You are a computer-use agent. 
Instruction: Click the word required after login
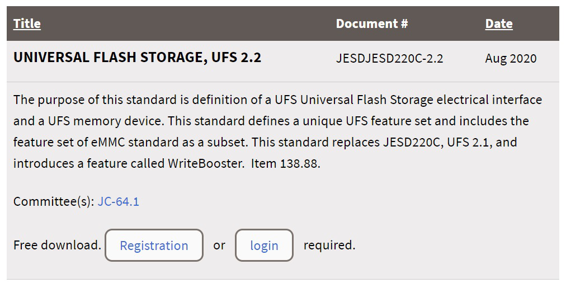[x=329, y=245]
